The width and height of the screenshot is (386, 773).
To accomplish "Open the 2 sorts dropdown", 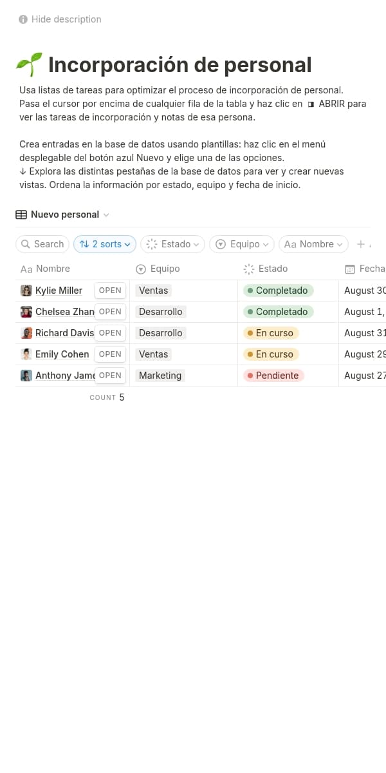I will pyautogui.click(x=105, y=244).
